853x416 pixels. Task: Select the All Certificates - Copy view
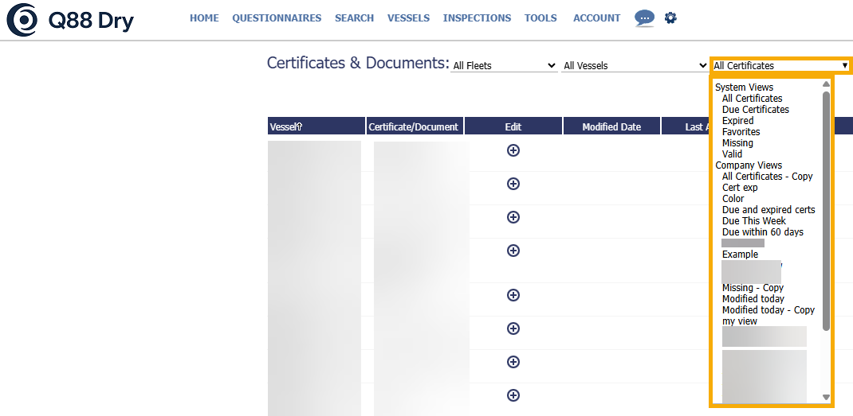pos(768,177)
